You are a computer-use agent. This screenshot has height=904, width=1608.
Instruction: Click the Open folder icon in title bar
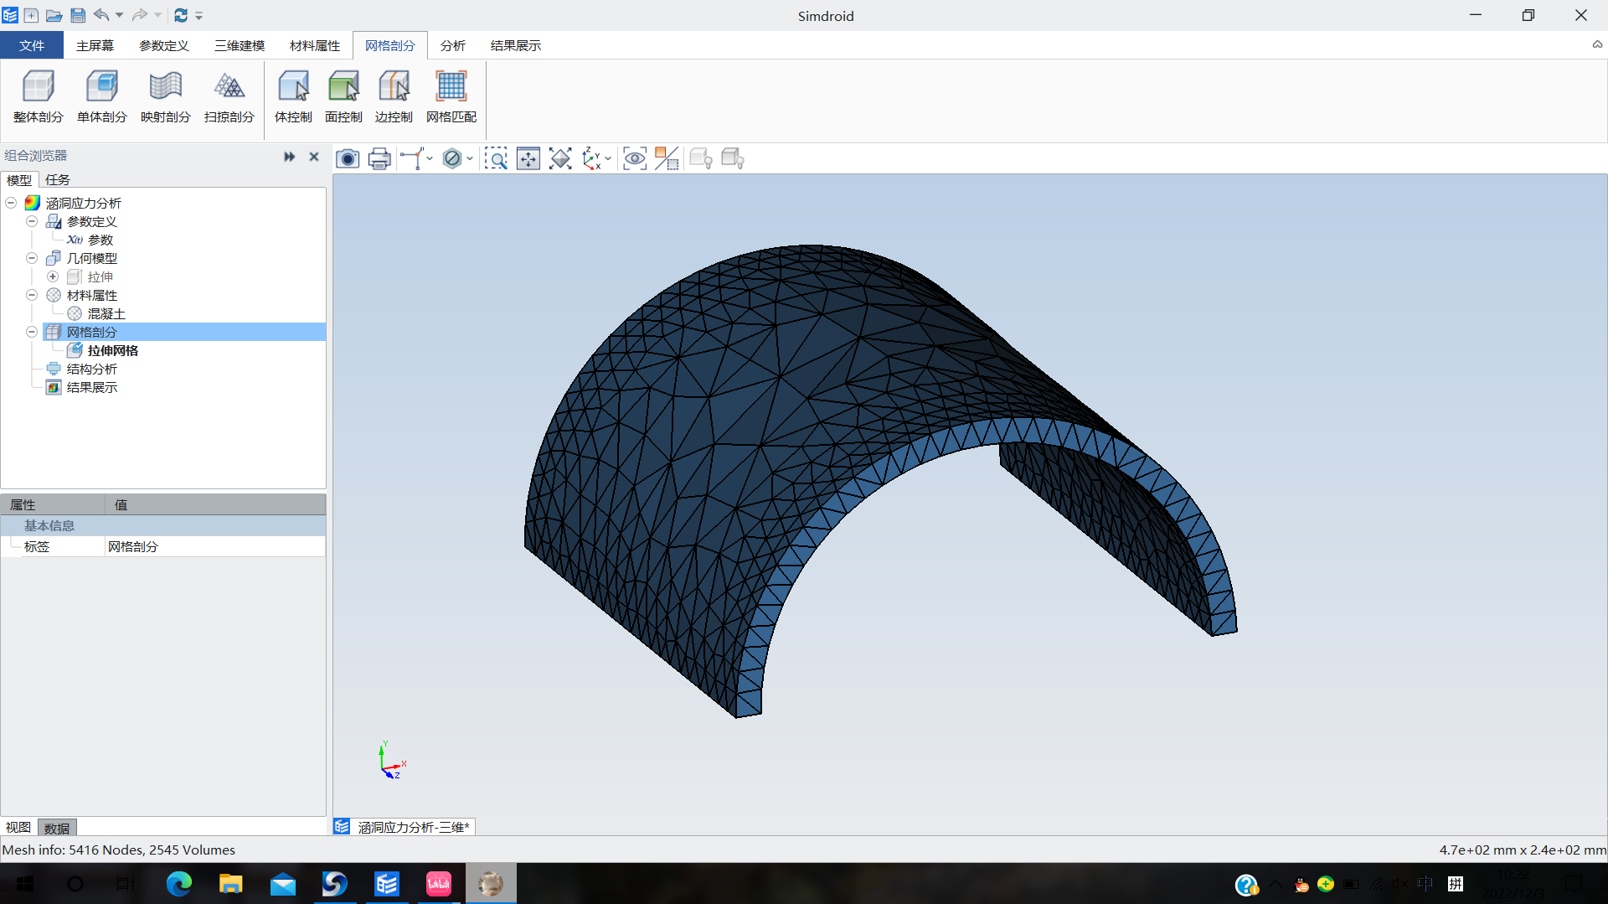[x=54, y=15]
